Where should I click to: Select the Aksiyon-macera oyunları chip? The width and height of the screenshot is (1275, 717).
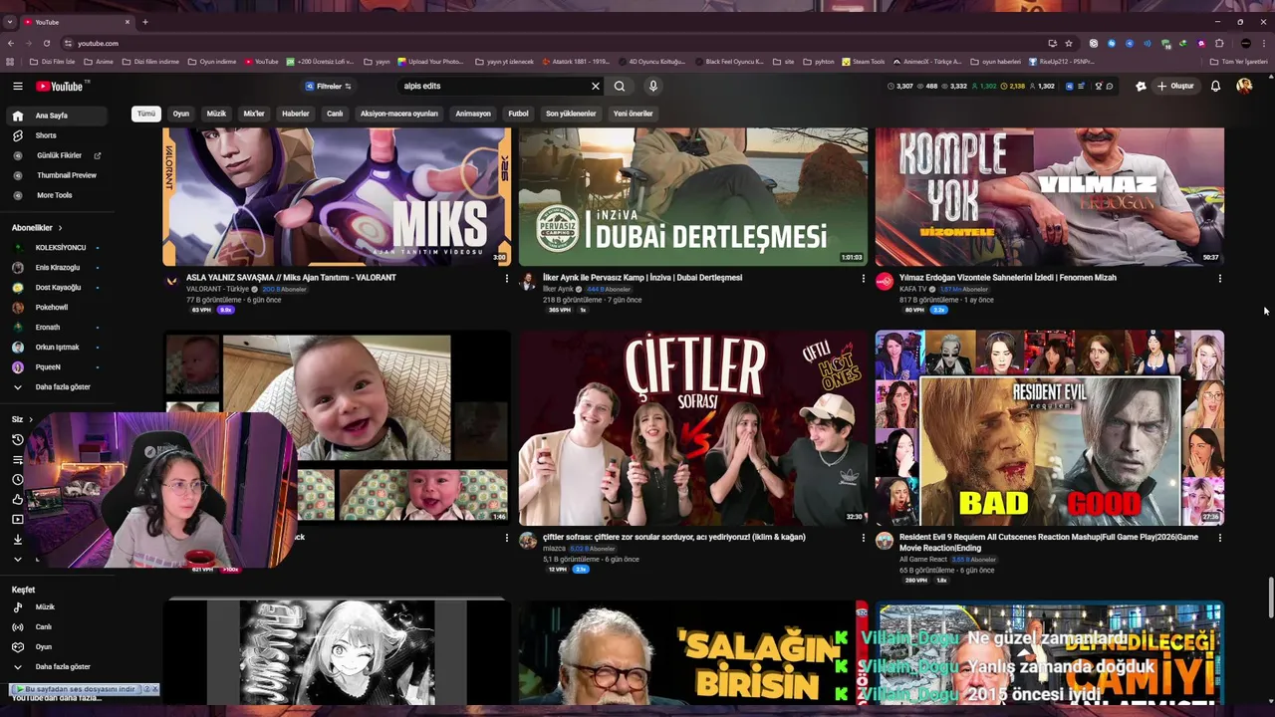(x=399, y=114)
